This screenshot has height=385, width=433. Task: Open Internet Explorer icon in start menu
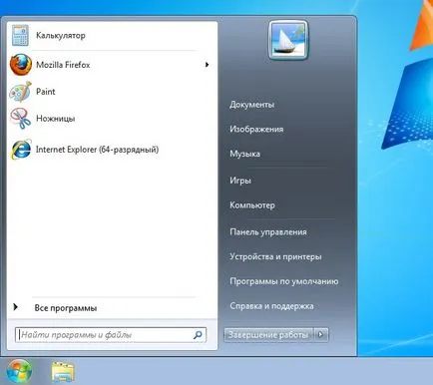[x=21, y=150]
